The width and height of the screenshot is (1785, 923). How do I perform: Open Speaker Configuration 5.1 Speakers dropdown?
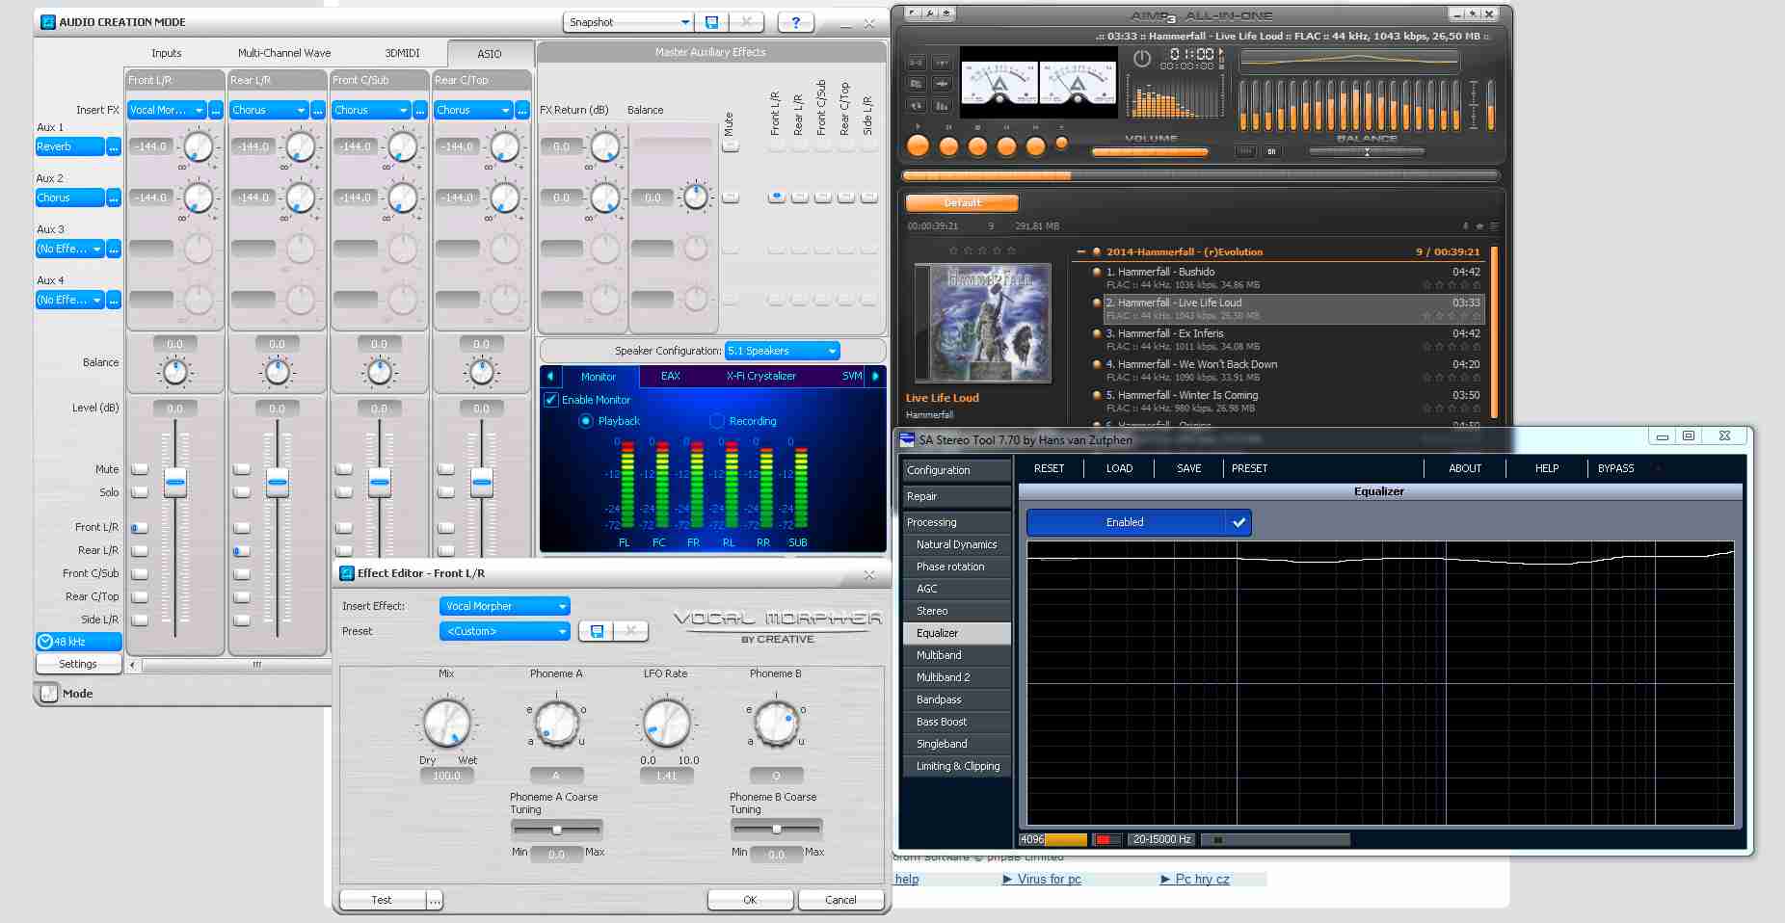click(783, 351)
